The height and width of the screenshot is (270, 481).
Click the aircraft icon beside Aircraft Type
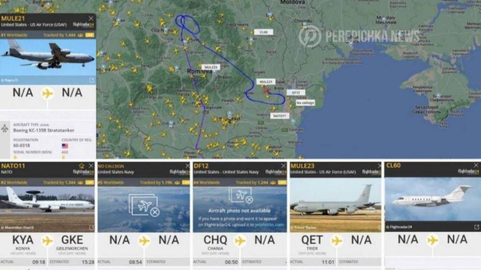coord(5,128)
